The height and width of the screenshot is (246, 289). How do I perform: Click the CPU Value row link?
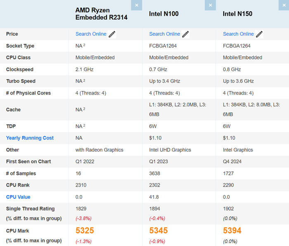click(x=18, y=197)
